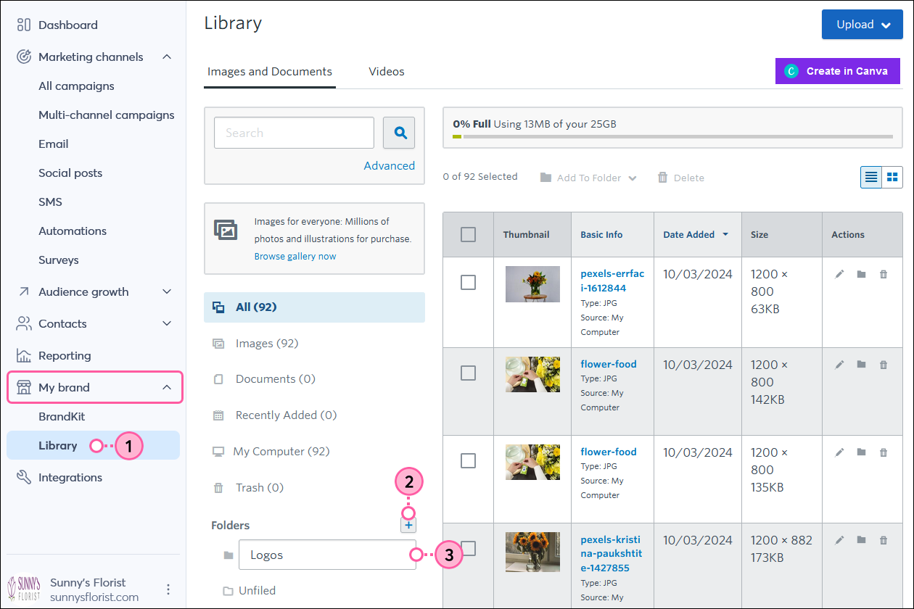Image resolution: width=914 pixels, height=609 pixels.
Task: Click the Search input field
Action: (294, 133)
